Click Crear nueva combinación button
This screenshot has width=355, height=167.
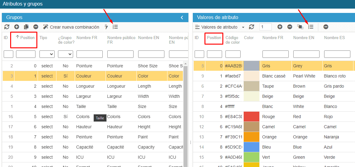pyautogui.click(x=71, y=27)
